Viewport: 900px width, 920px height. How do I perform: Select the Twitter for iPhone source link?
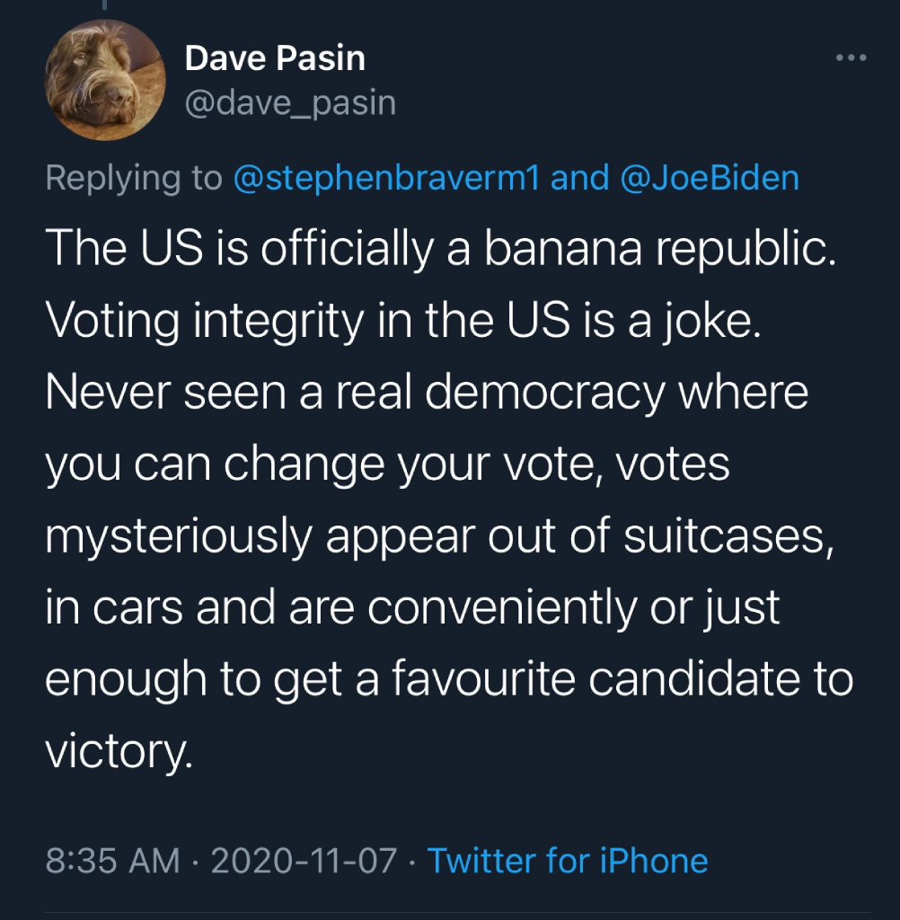[x=568, y=861]
